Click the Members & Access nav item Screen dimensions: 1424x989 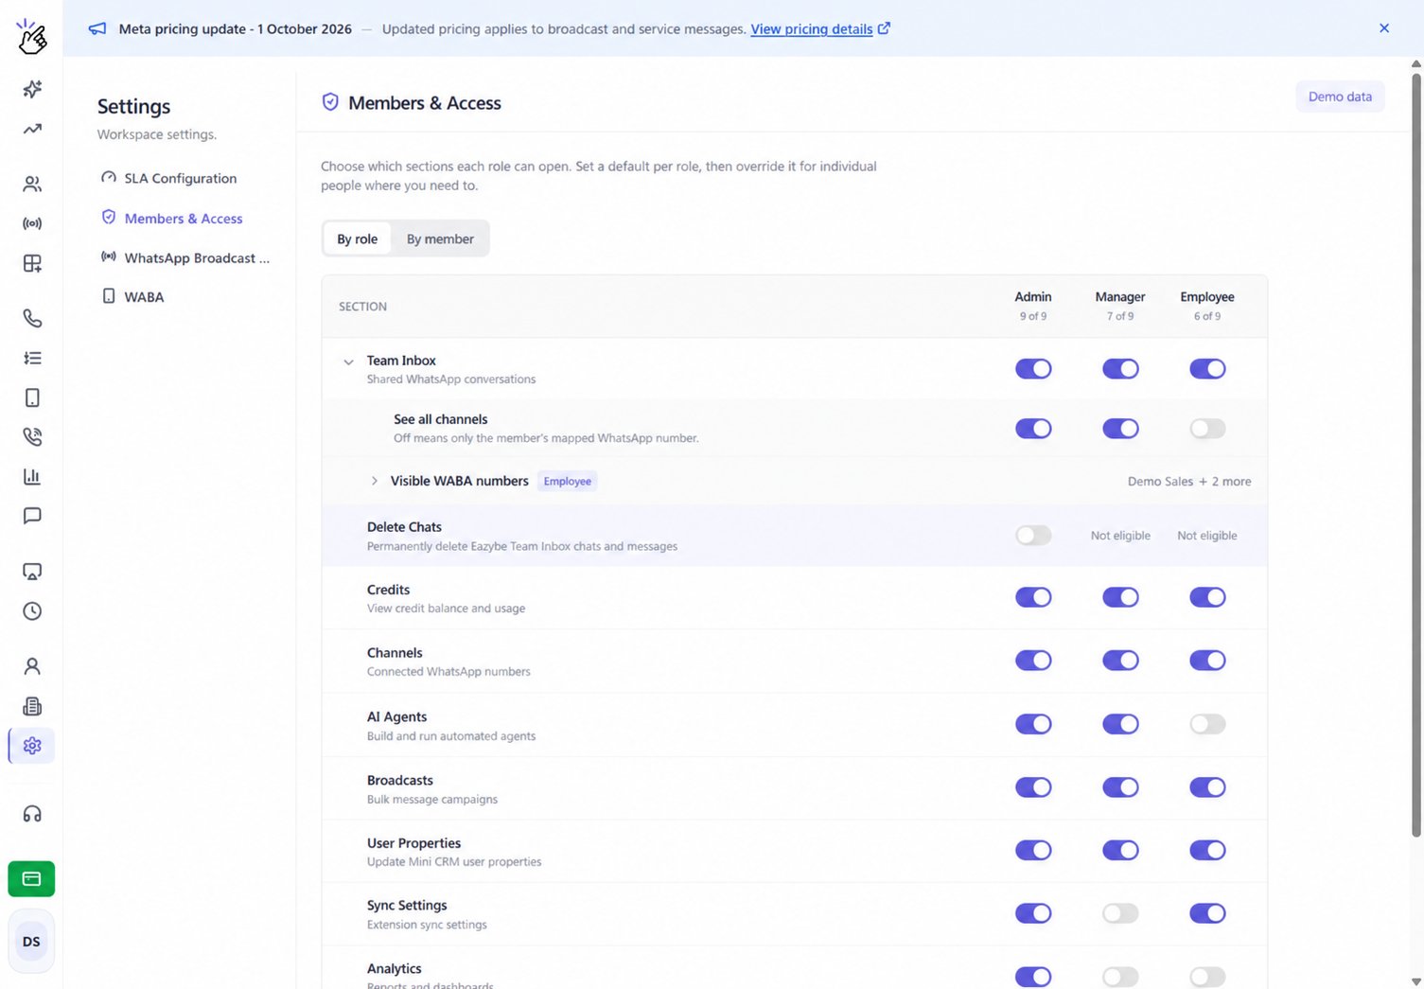tap(172, 218)
